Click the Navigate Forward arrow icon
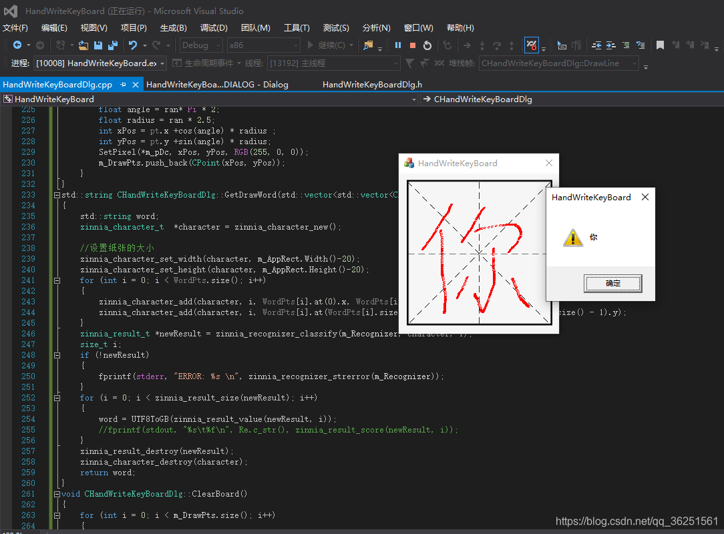724x534 pixels. (40, 45)
